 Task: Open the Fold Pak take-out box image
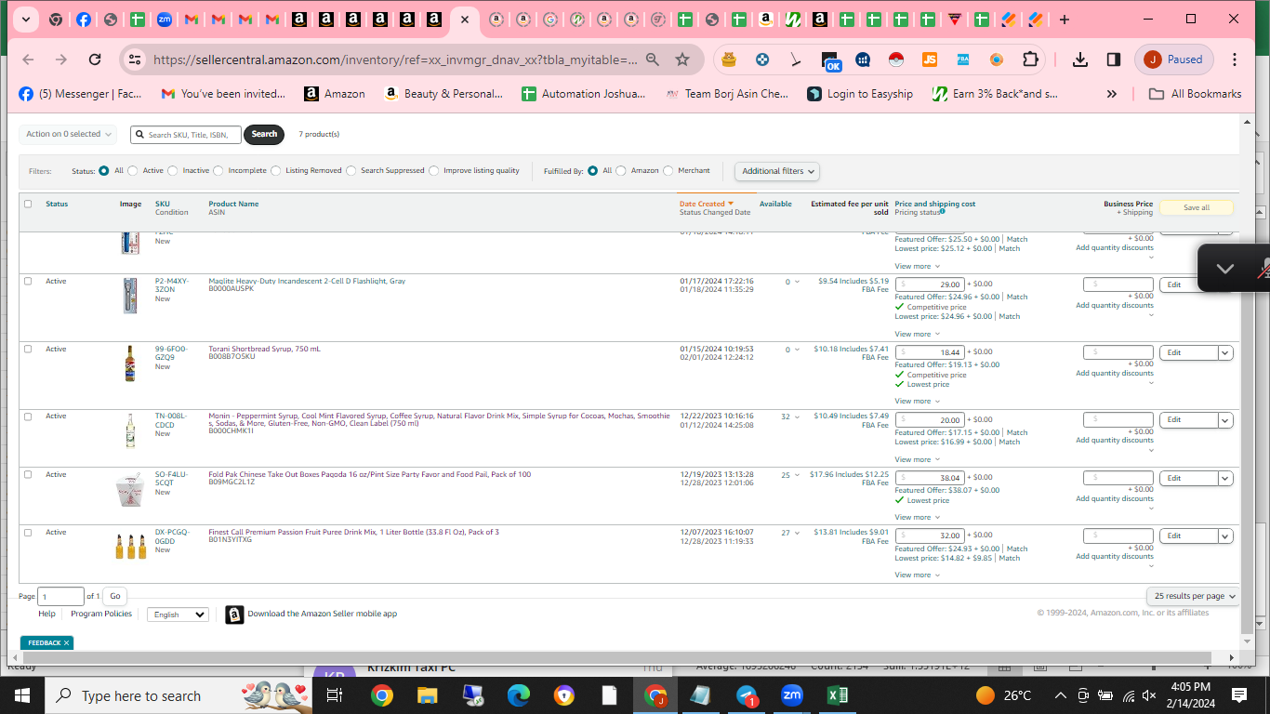(130, 490)
